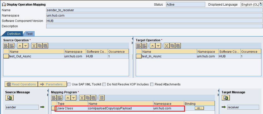Click Target Message display icon

(x=226, y=98)
